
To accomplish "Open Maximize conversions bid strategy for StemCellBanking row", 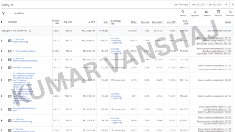I will tap(116, 41).
